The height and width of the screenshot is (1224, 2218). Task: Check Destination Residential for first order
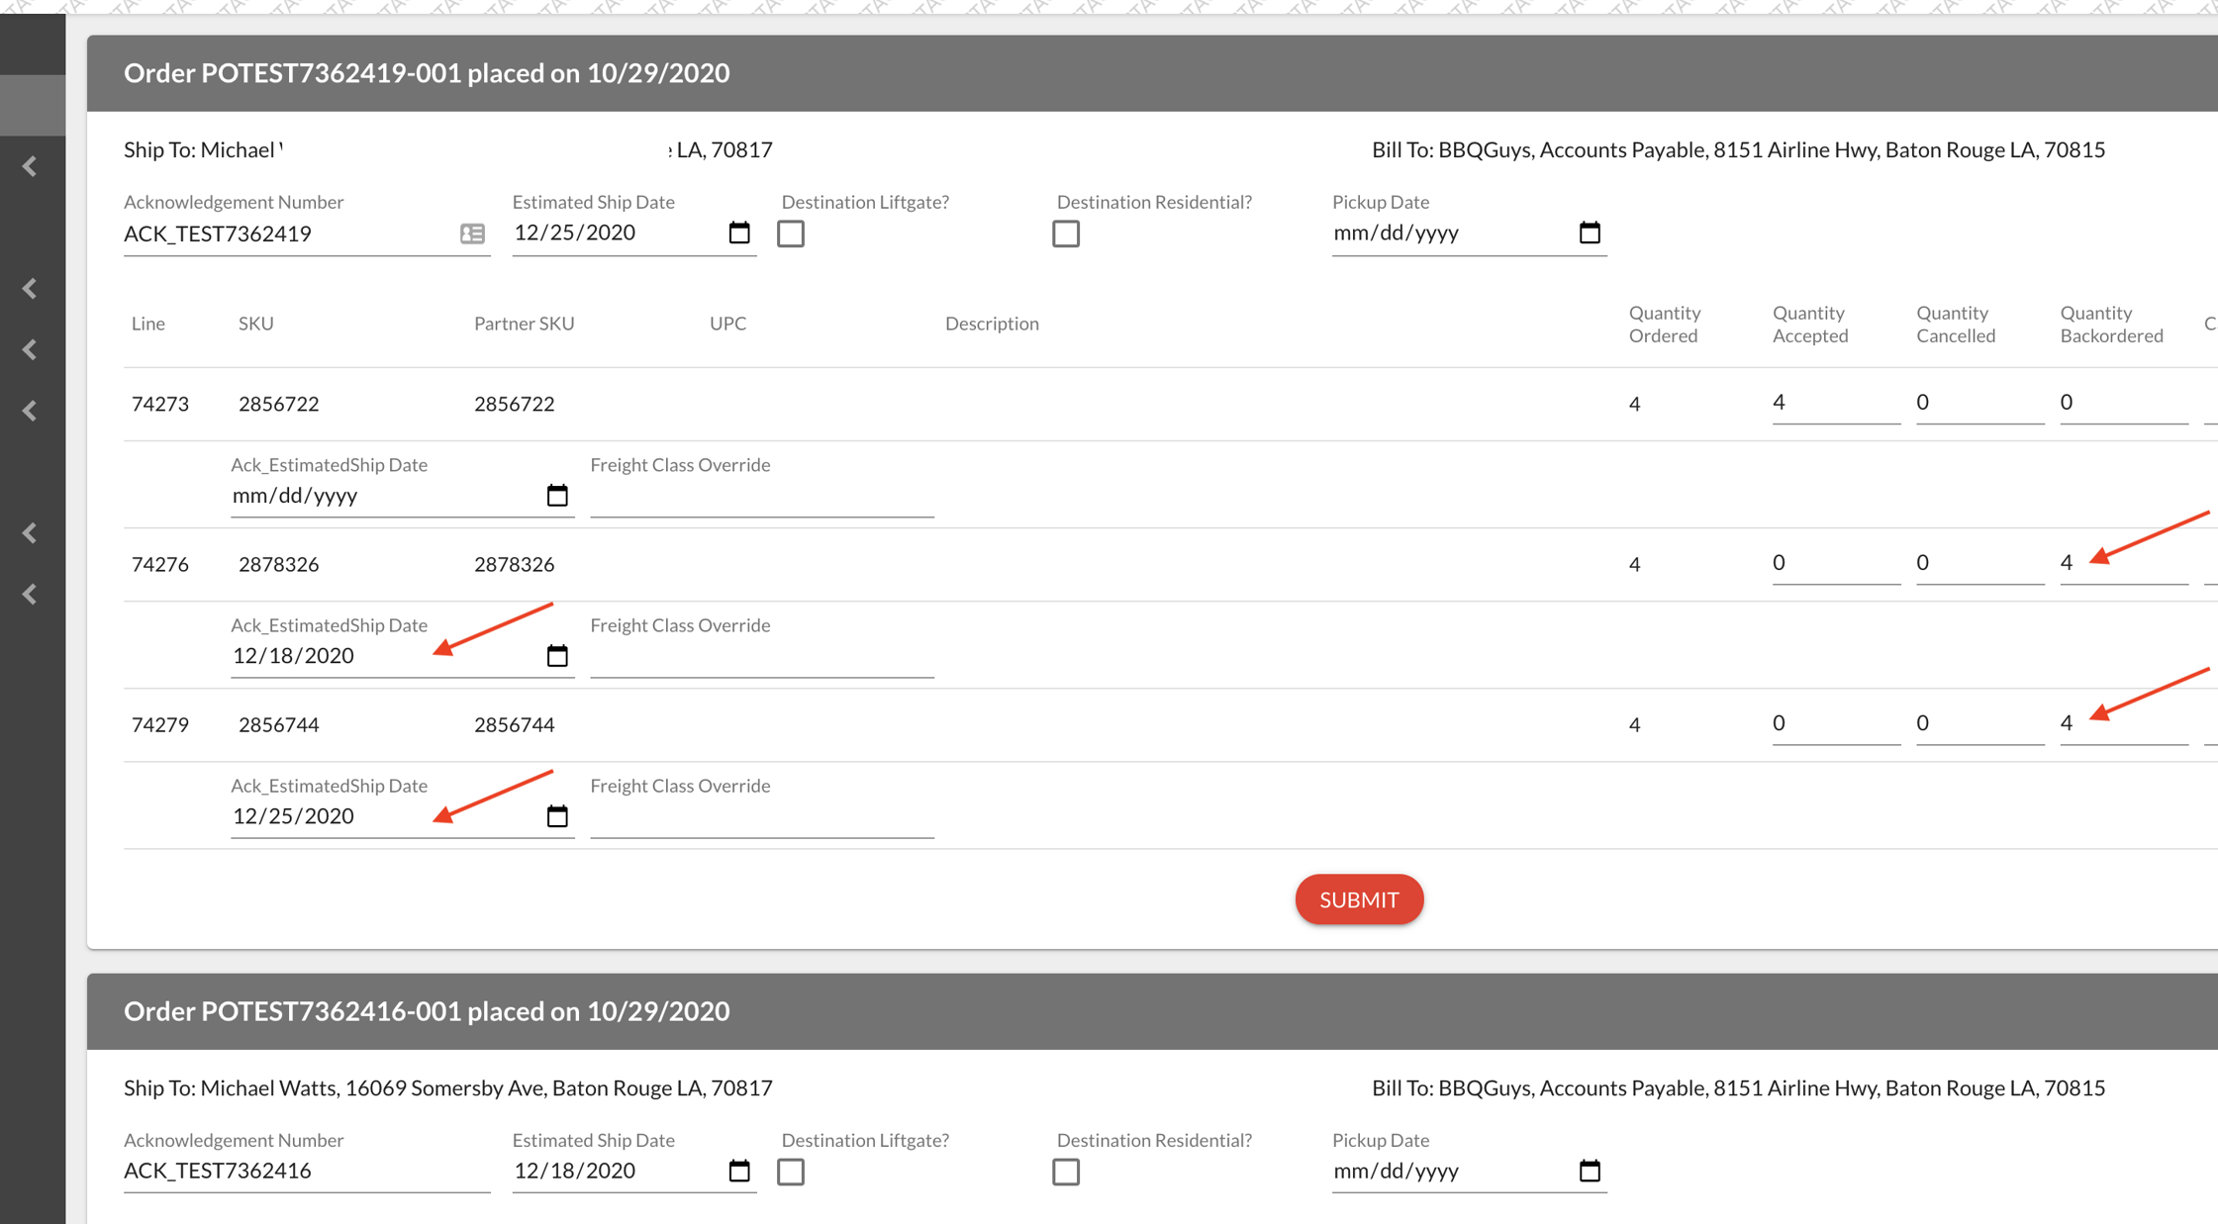pos(1066,234)
